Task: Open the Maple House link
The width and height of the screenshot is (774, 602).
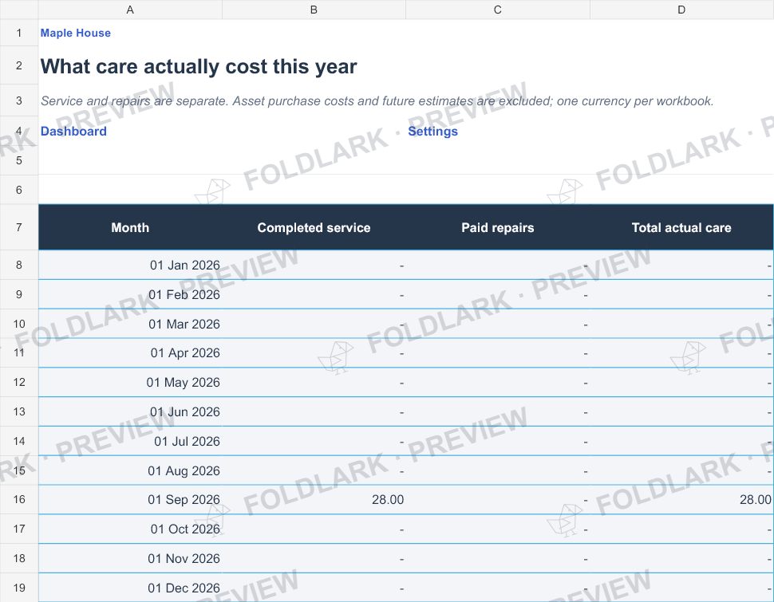Action: pyautogui.click(x=76, y=33)
